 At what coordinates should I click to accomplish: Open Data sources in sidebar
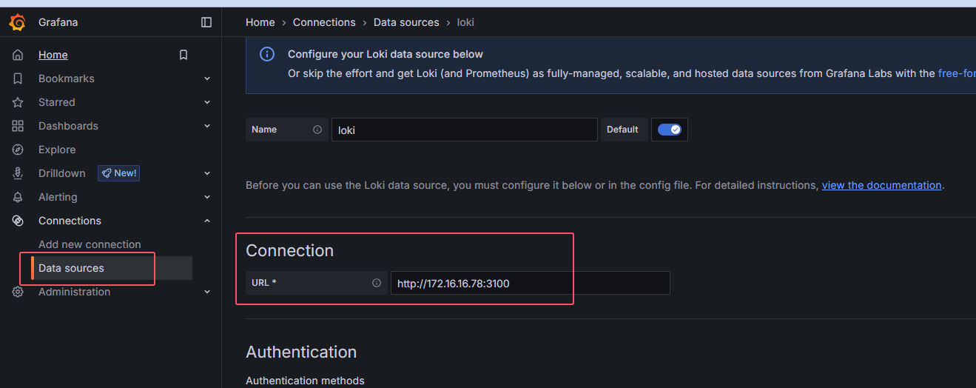point(72,268)
